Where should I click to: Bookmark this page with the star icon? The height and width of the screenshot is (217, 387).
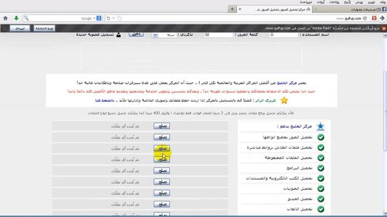pos(120,18)
